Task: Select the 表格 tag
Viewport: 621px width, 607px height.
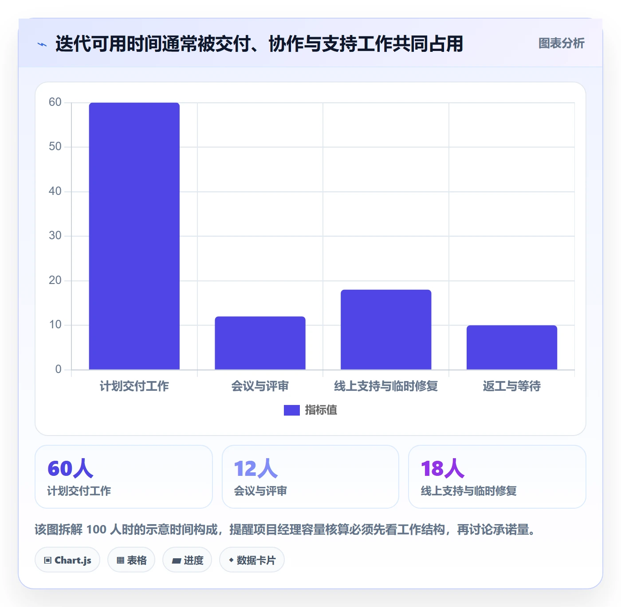Action: pyautogui.click(x=131, y=560)
